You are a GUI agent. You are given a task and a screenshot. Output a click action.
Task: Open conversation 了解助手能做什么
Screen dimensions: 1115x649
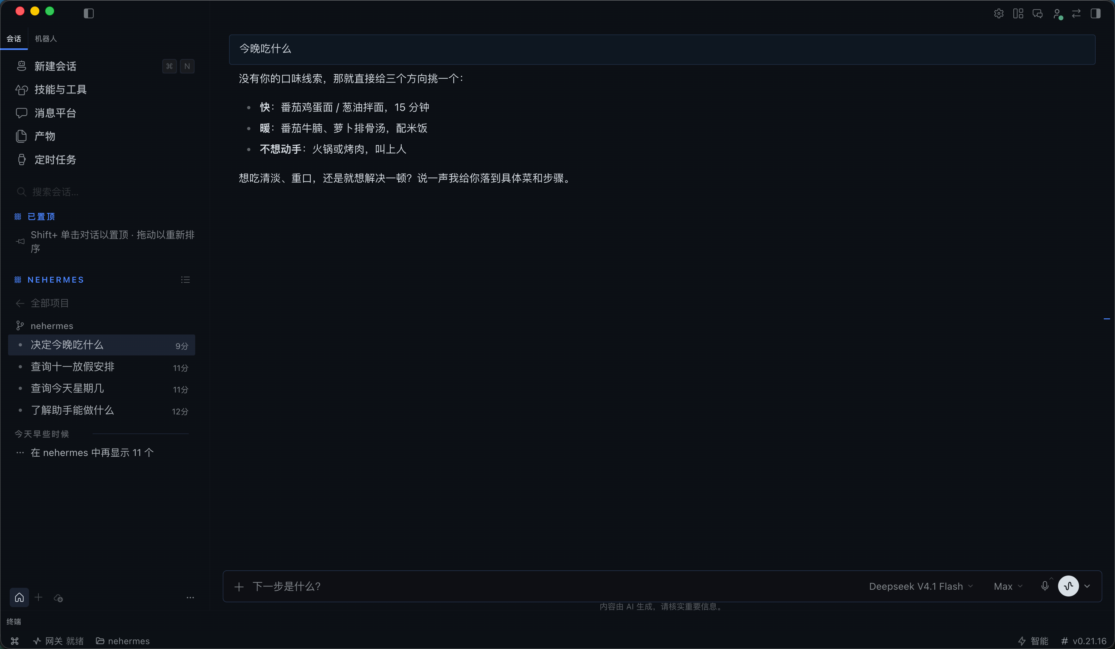click(x=102, y=411)
